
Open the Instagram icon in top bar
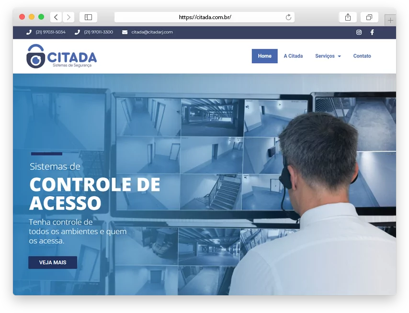click(359, 32)
